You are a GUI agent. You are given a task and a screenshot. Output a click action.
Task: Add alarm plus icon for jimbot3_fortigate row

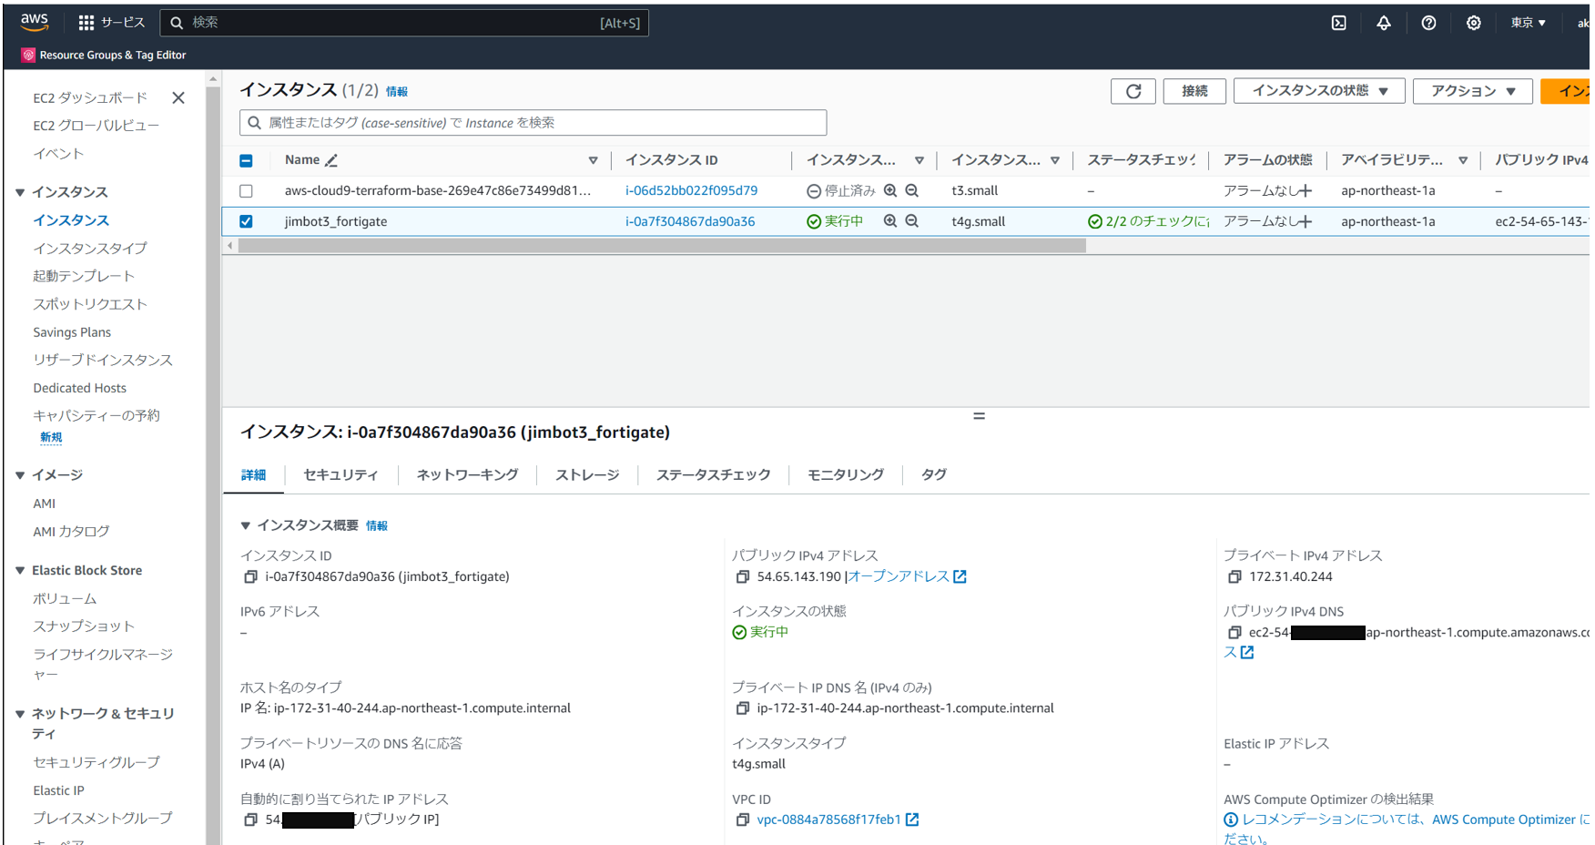(1305, 221)
